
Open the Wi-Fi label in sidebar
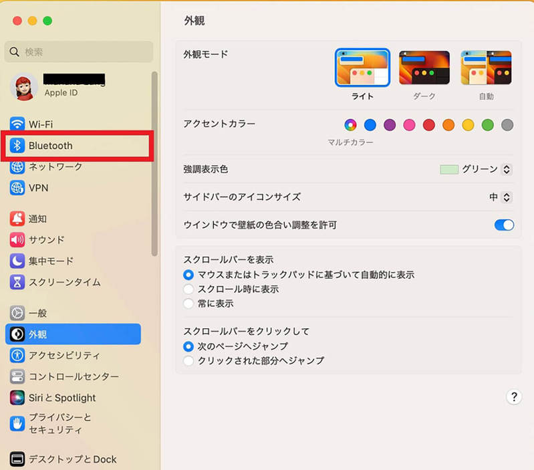point(41,124)
